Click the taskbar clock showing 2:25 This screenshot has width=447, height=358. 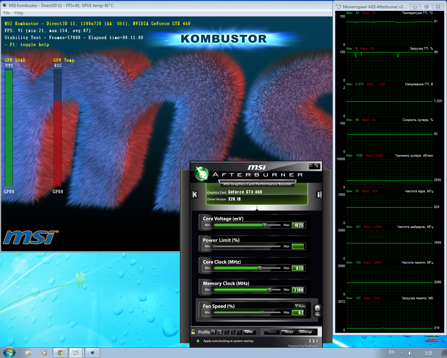[x=428, y=353]
